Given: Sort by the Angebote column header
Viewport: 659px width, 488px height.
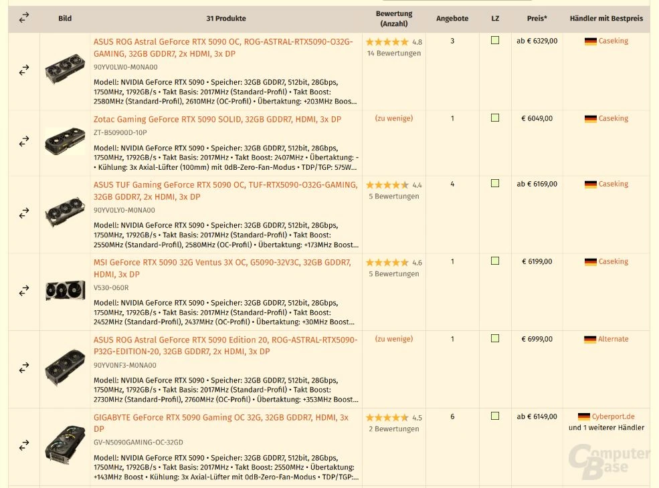Looking at the screenshot, I should pyautogui.click(x=452, y=19).
